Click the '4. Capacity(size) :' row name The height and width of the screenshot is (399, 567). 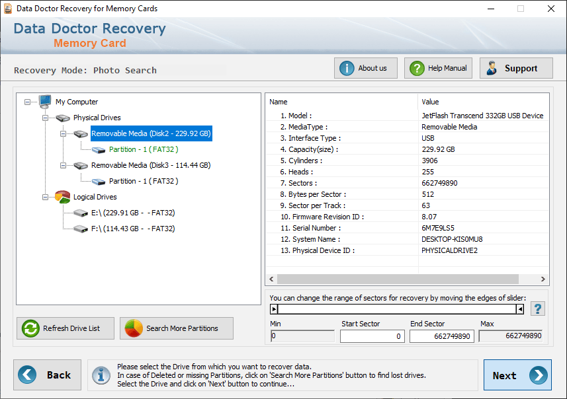[309, 149]
